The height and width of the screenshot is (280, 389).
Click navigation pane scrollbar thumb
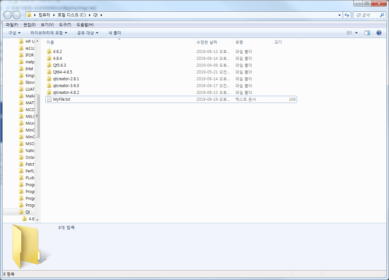tap(37, 116)
